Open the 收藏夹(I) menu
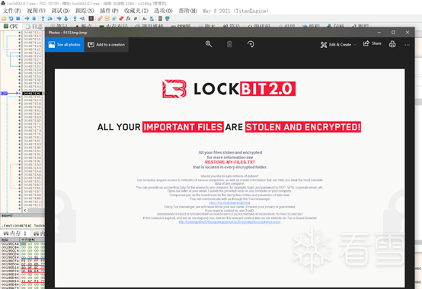422x289 pixels. 136,11
